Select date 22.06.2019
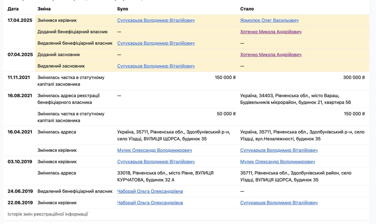Viewport: 376px width, 224px height. (x=20, y=203)
